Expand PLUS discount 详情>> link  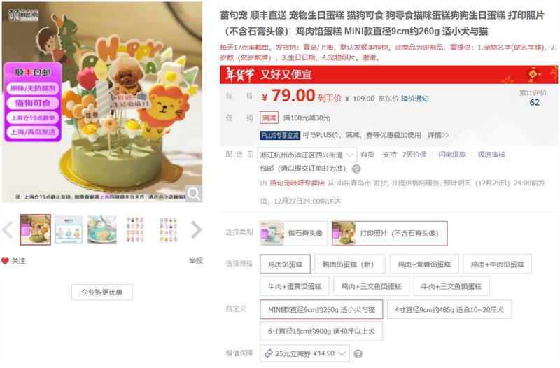coord(438,135)
